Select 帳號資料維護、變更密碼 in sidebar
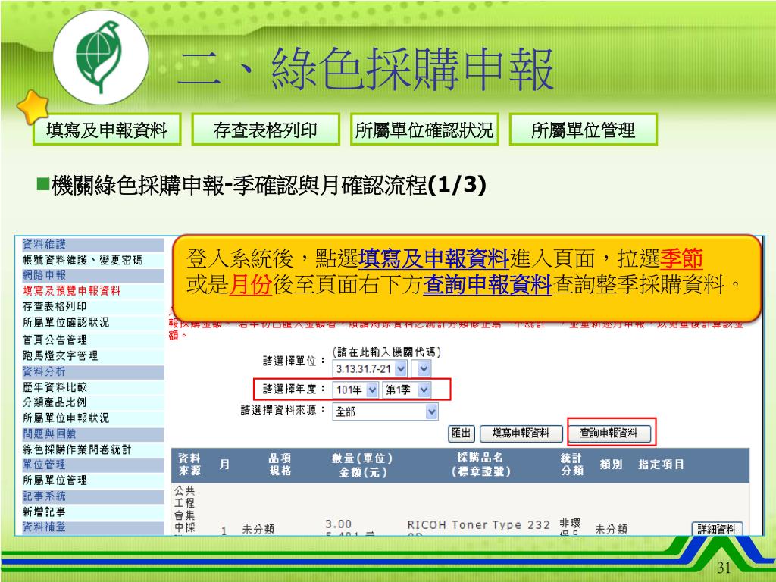776x582 pixels. tap(82, 260)
